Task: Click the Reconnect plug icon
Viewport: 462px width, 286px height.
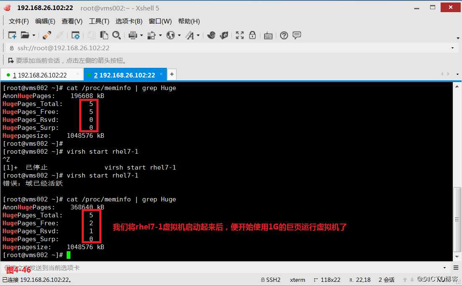Action: 47,35
